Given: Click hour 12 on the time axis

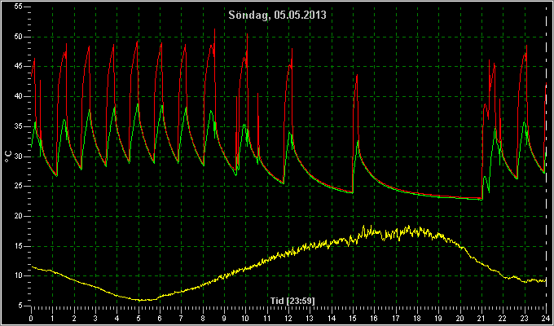Looking at the screenshot, I should [x=288, y=318].
